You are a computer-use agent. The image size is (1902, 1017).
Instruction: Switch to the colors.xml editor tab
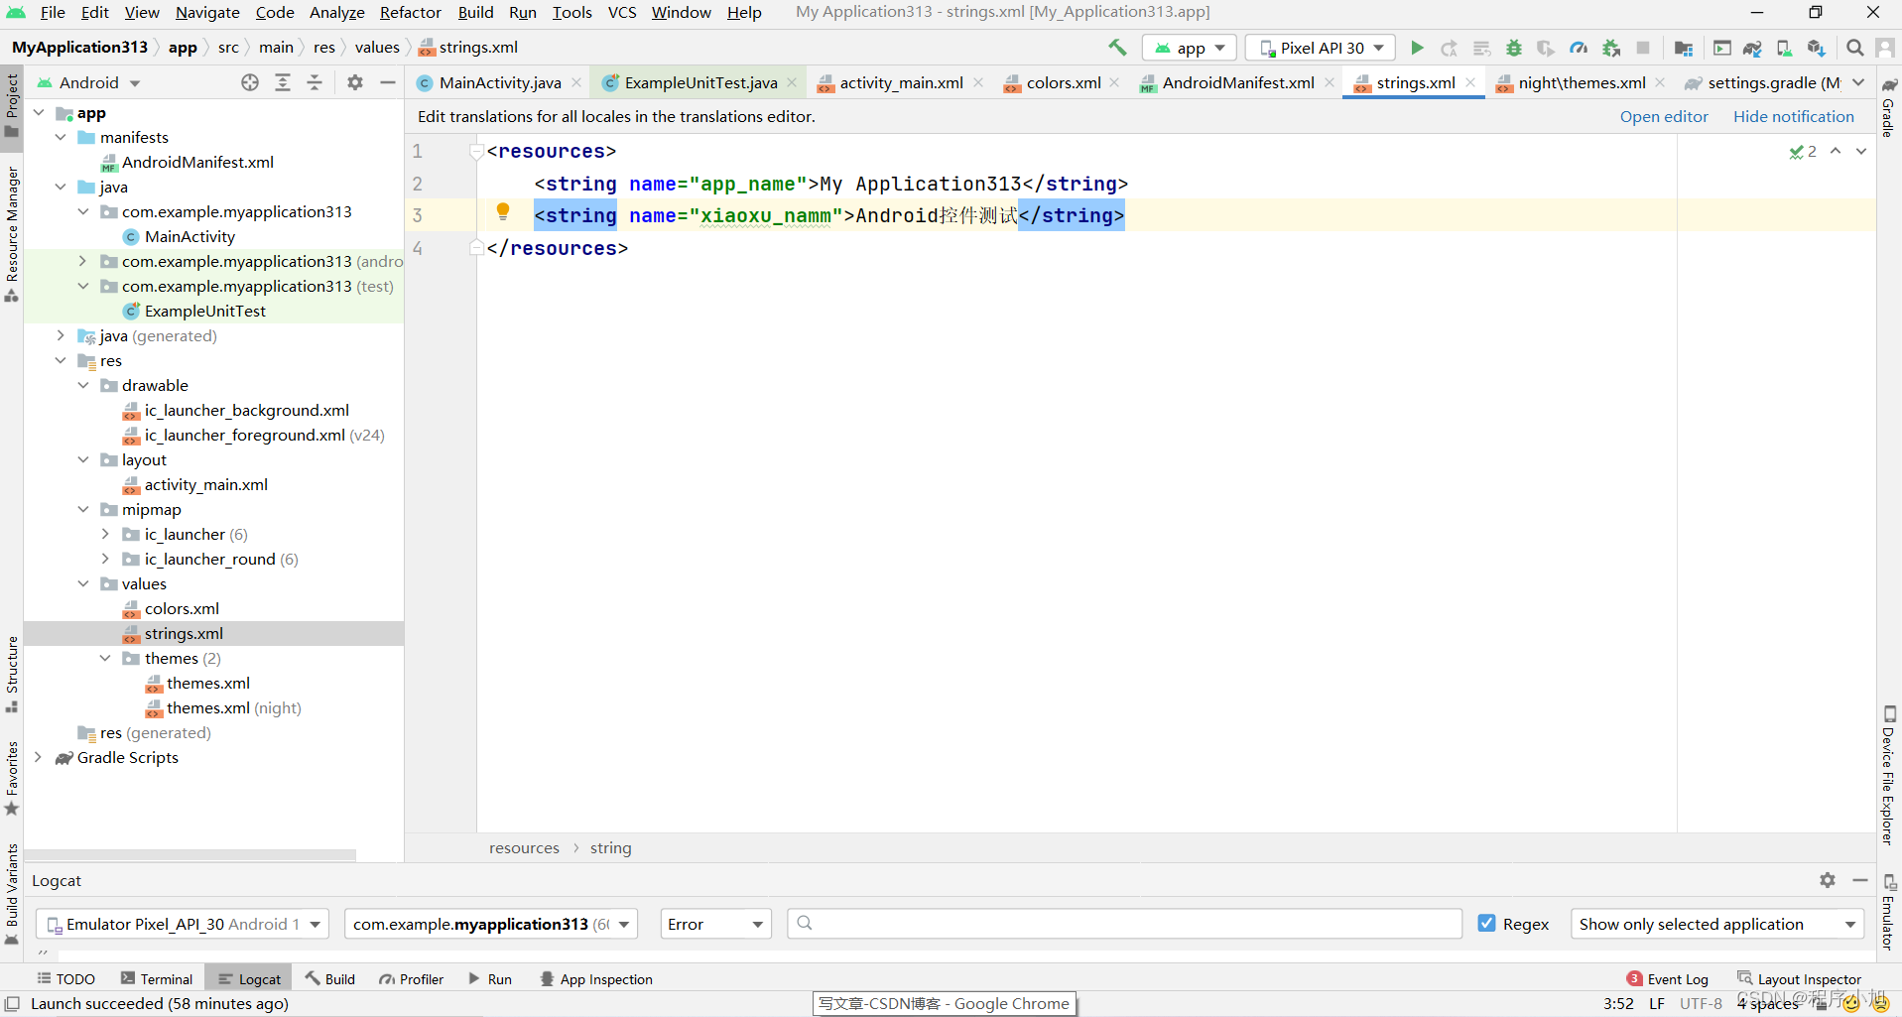(x=1064, y=82)
